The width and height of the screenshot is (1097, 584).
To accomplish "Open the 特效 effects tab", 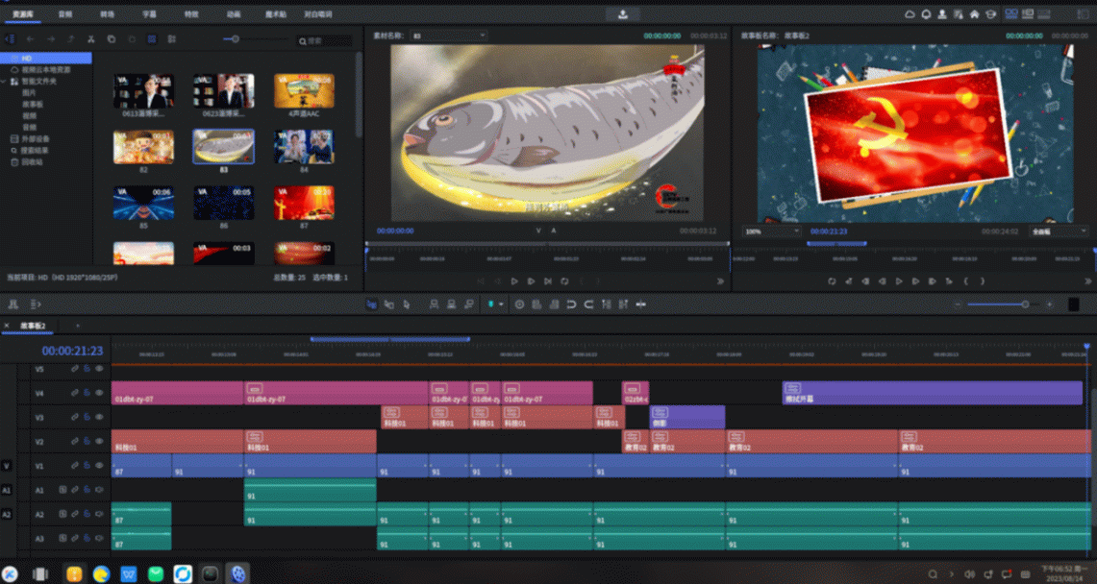I will [191, 14].
